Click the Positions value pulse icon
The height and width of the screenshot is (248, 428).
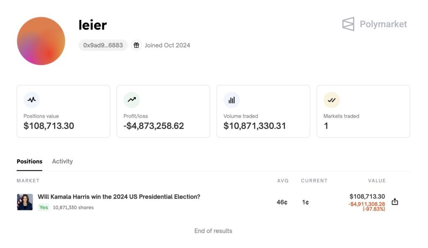32,100
